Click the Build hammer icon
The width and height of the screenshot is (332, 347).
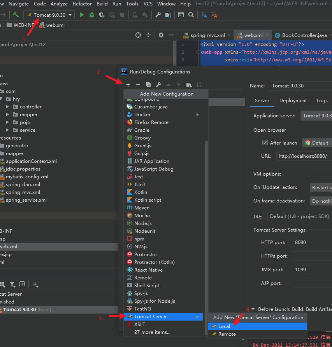click(x=16, y=15)
